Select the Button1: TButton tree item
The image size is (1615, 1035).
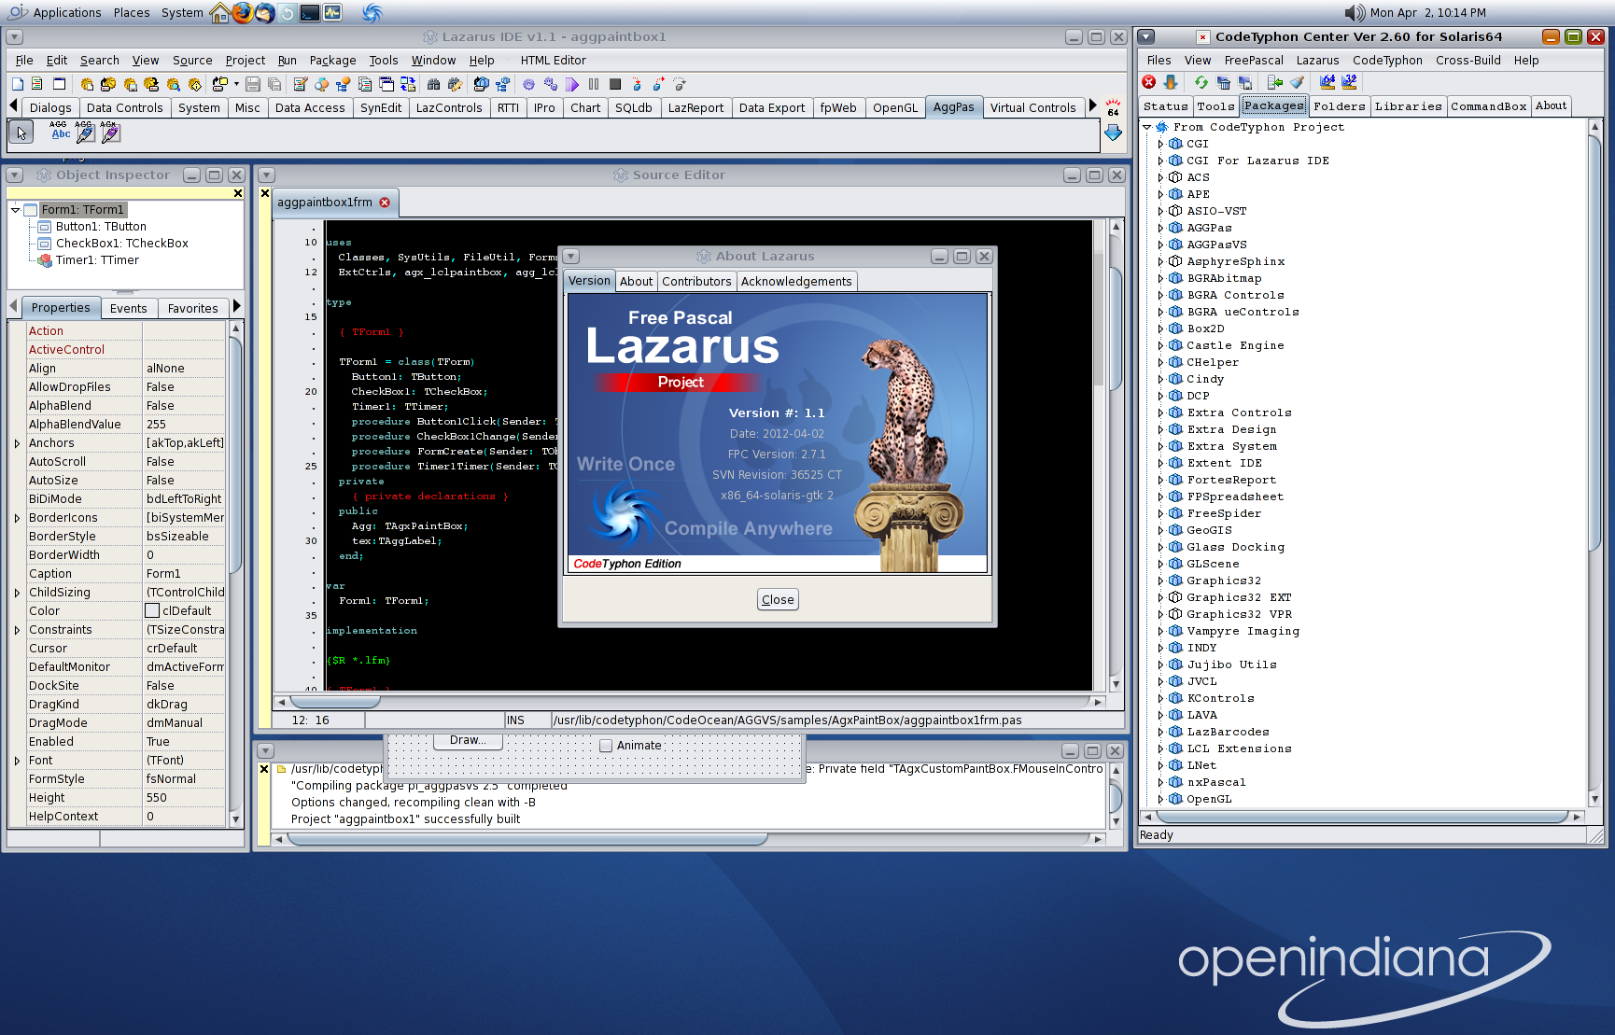[x=101, y=227]
